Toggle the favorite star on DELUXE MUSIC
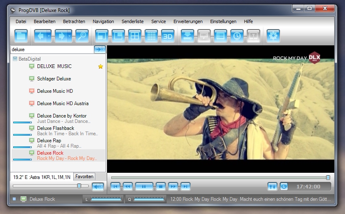This screenshot has width=345, height=214. click(101, 66)
